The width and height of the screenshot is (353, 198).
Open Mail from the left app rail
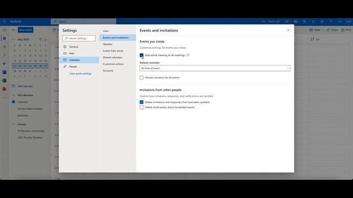(4, 30)
